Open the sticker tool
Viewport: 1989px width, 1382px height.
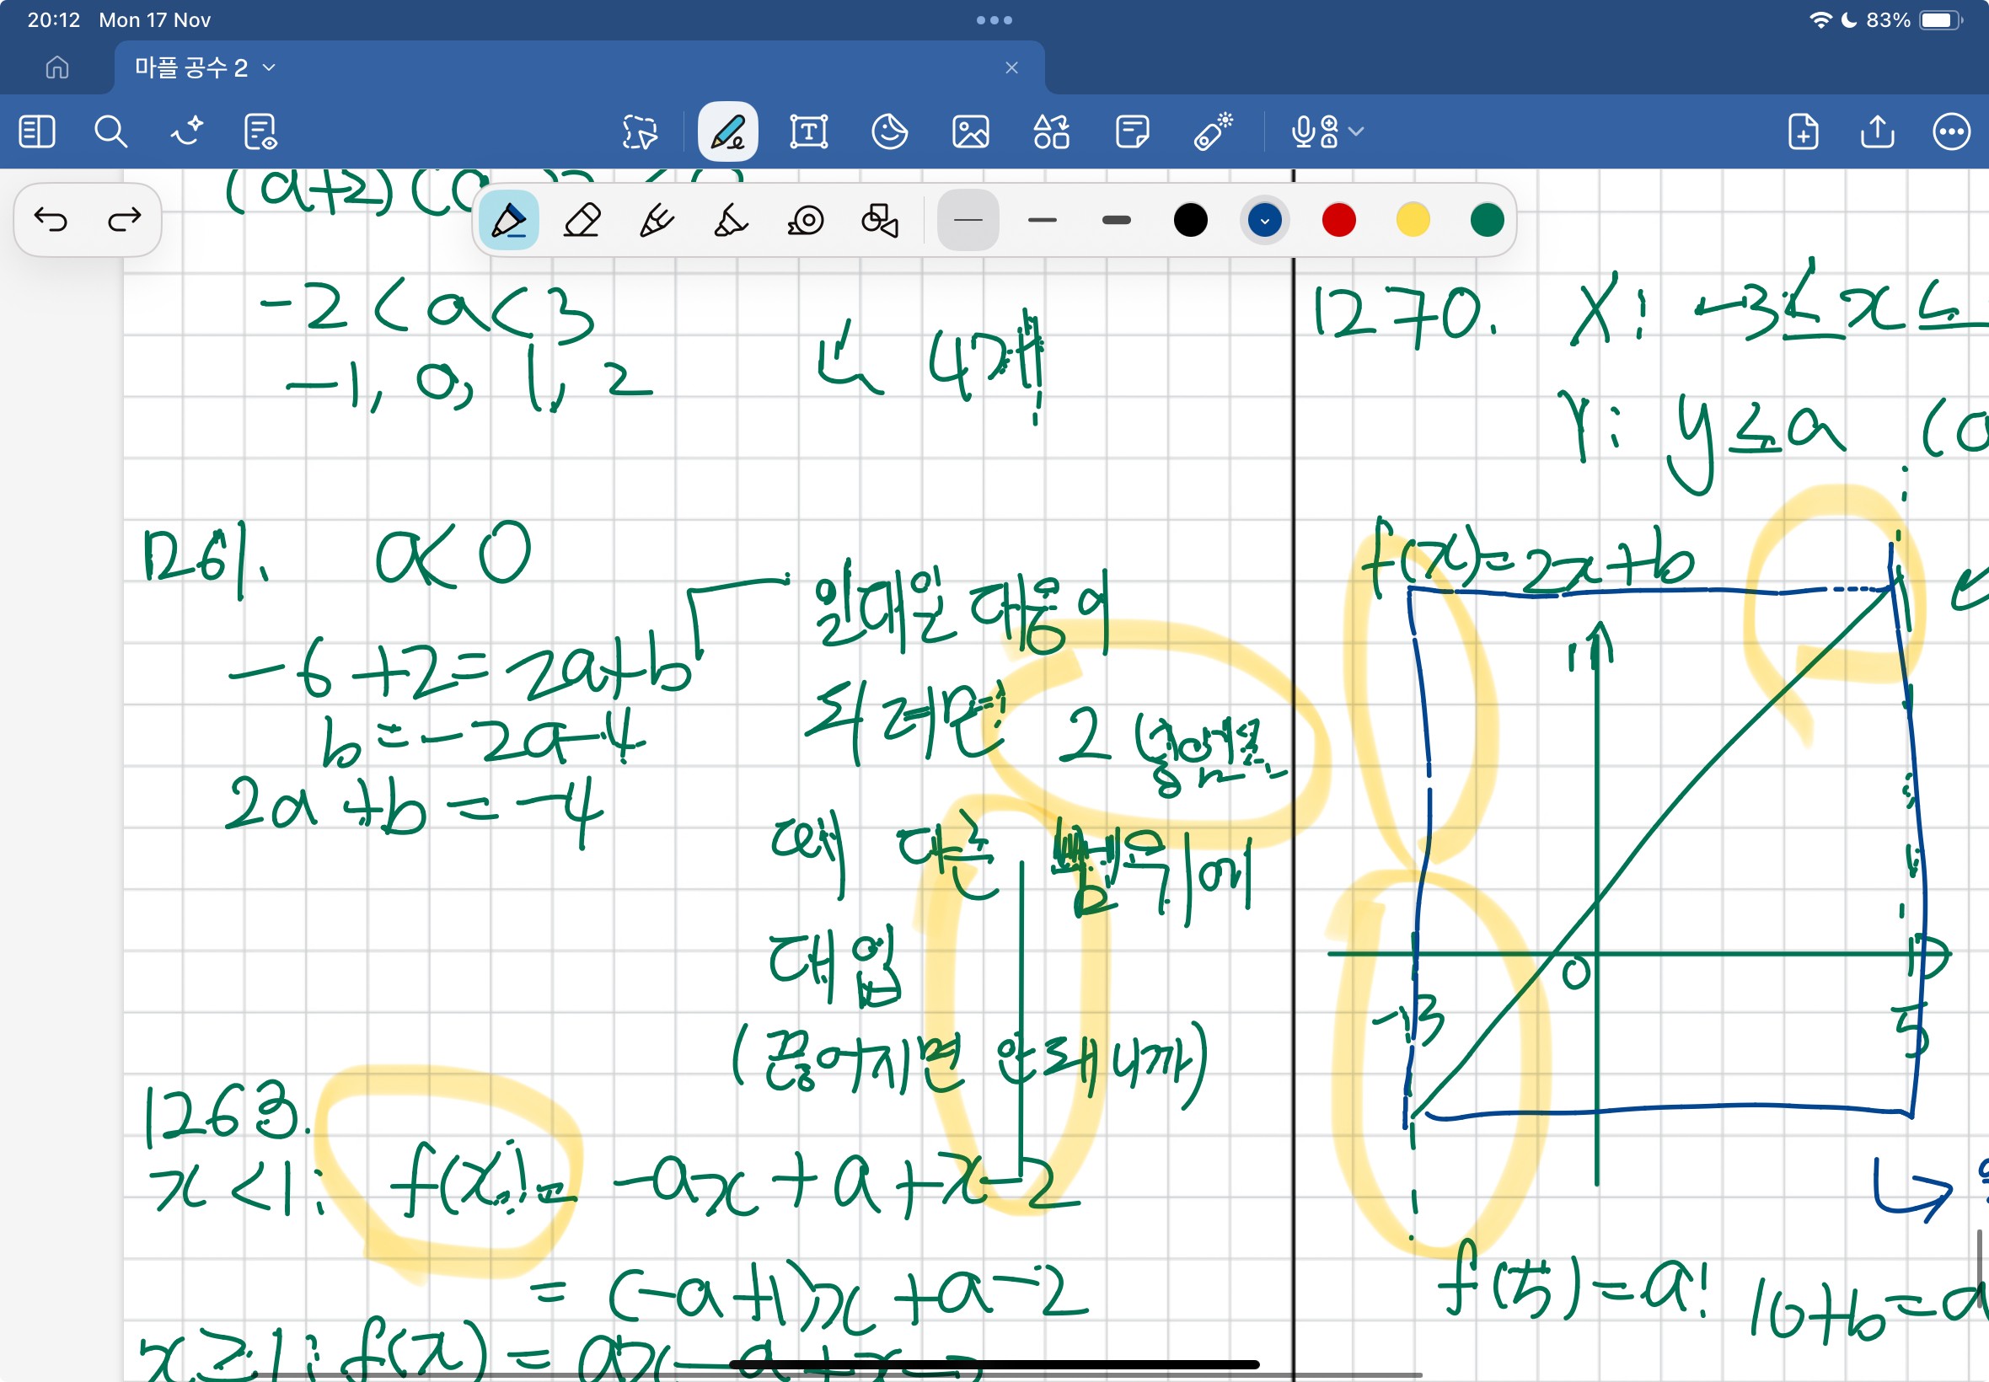click(889, 131)
